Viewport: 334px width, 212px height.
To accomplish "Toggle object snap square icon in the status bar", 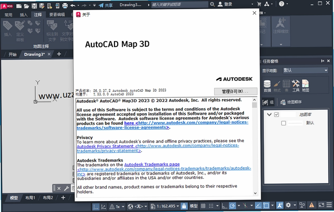I will (x=266, y=206).
